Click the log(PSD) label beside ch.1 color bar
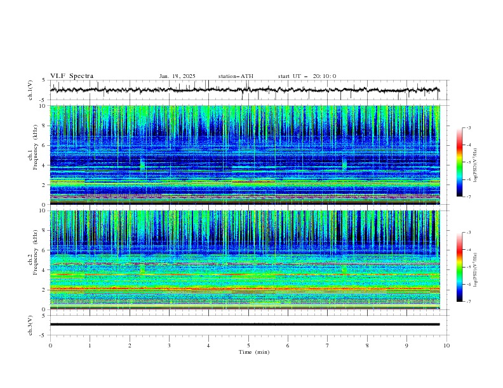Viewport: 503px width, 388px height. (x=475, y=165)
